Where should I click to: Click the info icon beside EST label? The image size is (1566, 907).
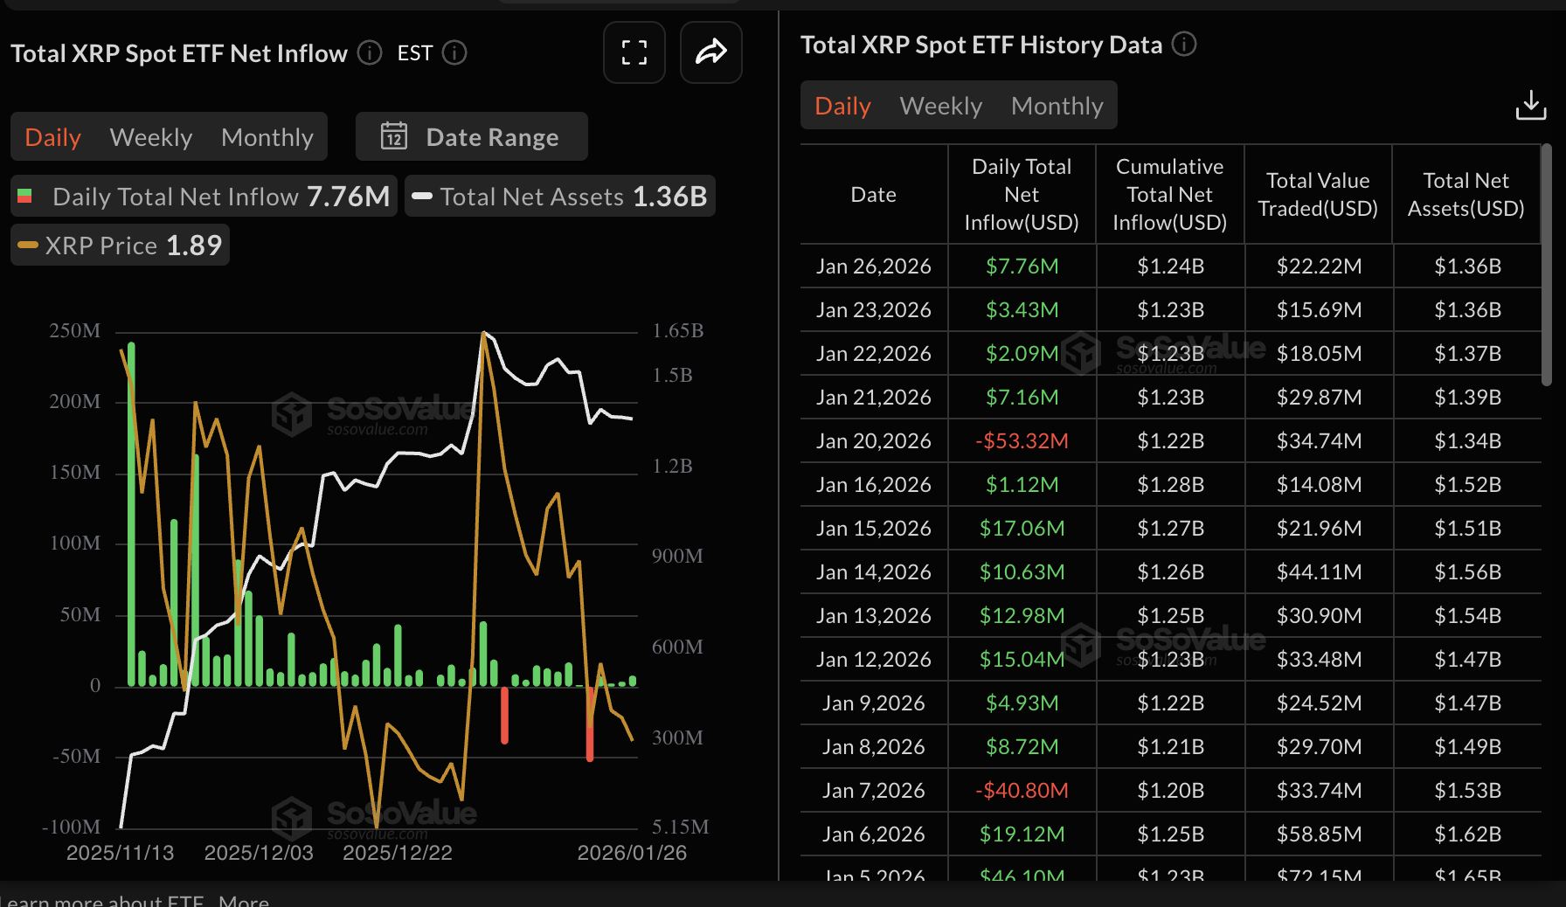tap(454, 53)
